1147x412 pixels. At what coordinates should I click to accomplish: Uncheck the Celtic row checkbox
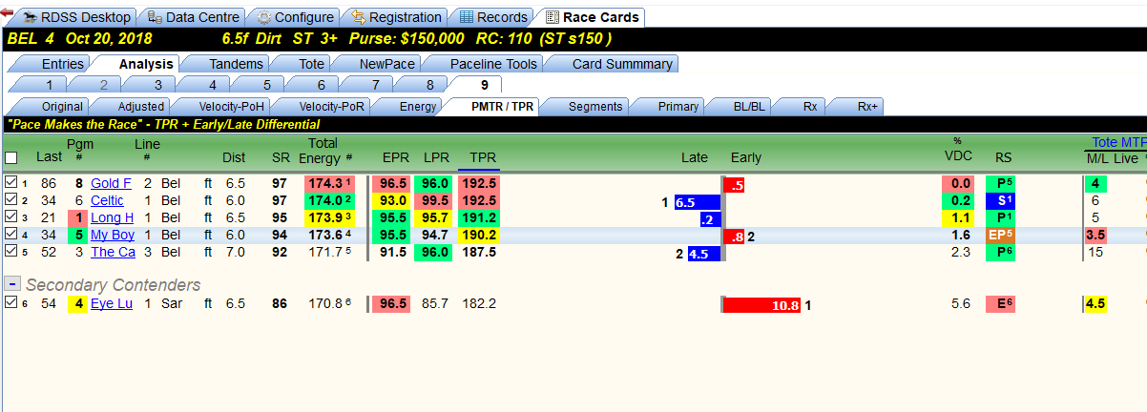click(x=10, y=200)
